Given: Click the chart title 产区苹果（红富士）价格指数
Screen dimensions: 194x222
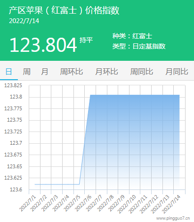Looking at the screenshot, I should (x=64, y=10).
